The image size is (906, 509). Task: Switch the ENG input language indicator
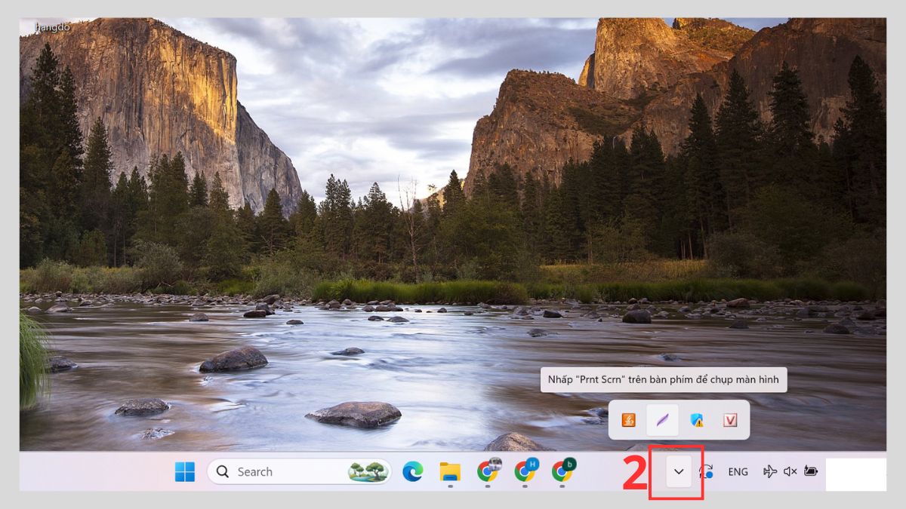click(738, 472)
